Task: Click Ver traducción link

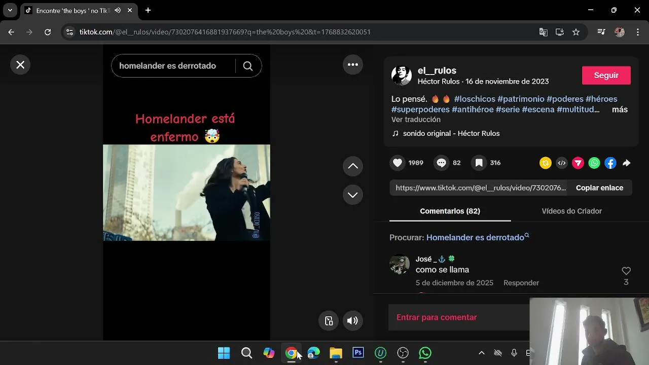Action: [416, 120]
